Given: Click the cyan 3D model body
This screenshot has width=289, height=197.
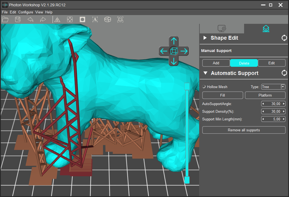Looking at the screenshot, I should 129,88.
